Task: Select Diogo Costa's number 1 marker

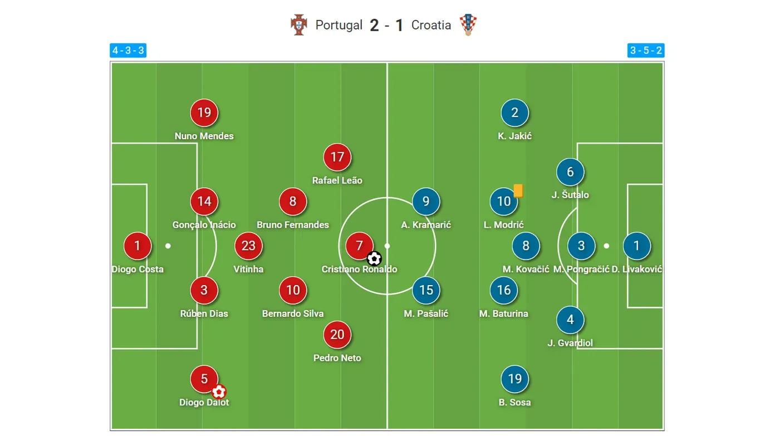Action: pos(138,246)
